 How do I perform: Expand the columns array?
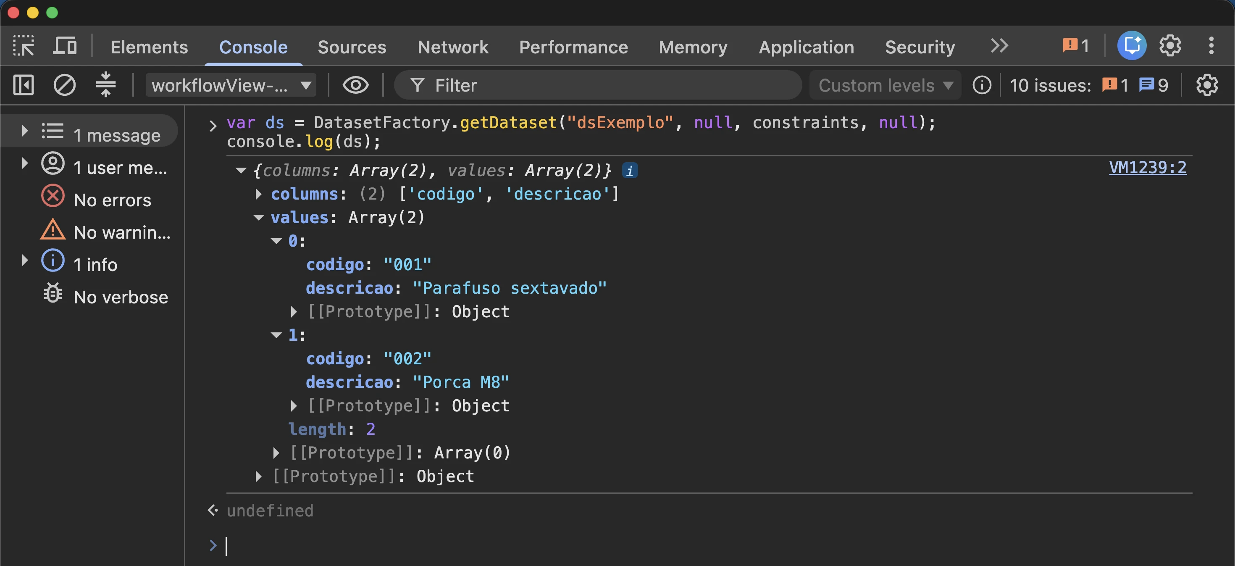coord(258,194)
